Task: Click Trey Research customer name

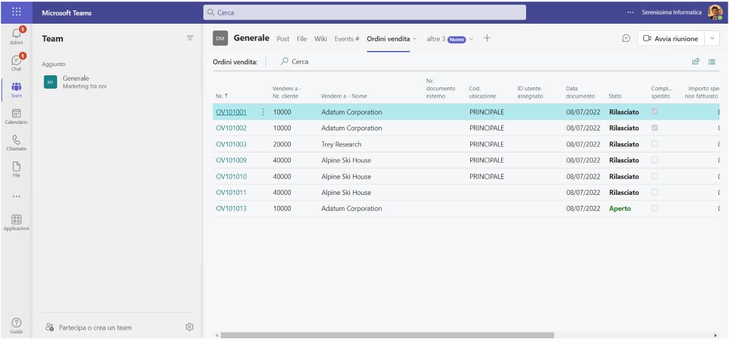Action: coord(341,144)
